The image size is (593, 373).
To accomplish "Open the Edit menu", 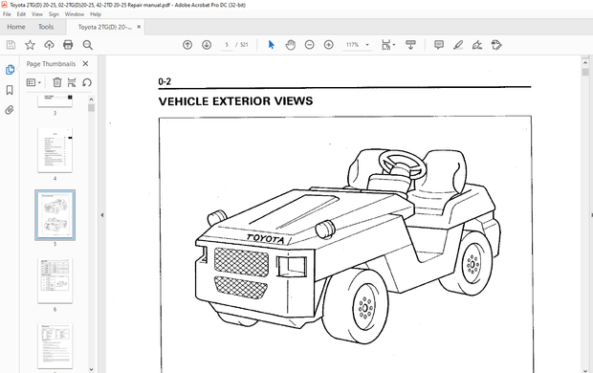I will (x=21, y=14).
